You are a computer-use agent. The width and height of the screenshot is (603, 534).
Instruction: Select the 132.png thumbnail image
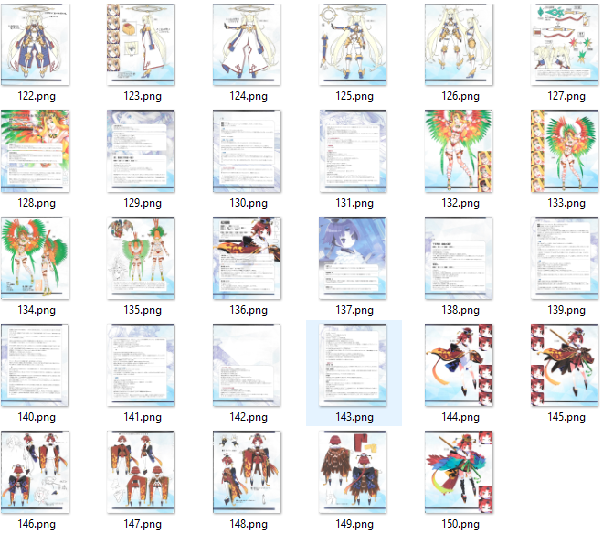tap(459, 151)
